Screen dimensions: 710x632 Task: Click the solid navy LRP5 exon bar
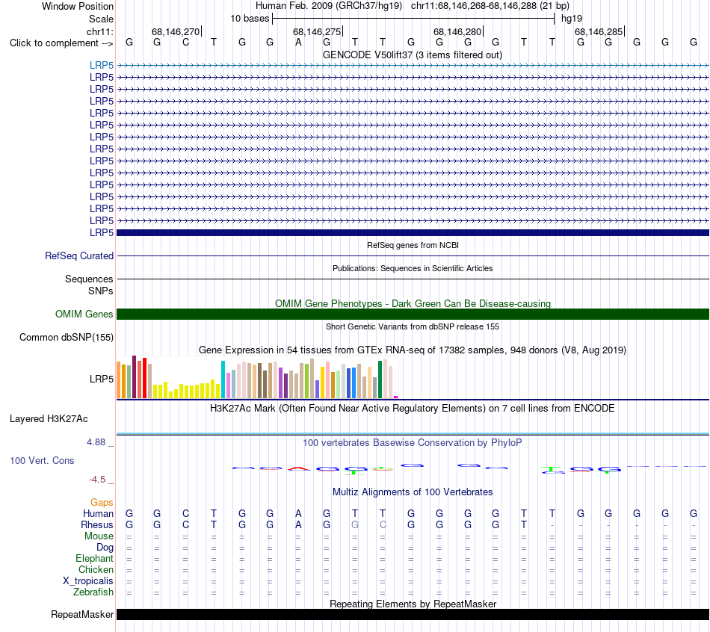pos(413,232)
